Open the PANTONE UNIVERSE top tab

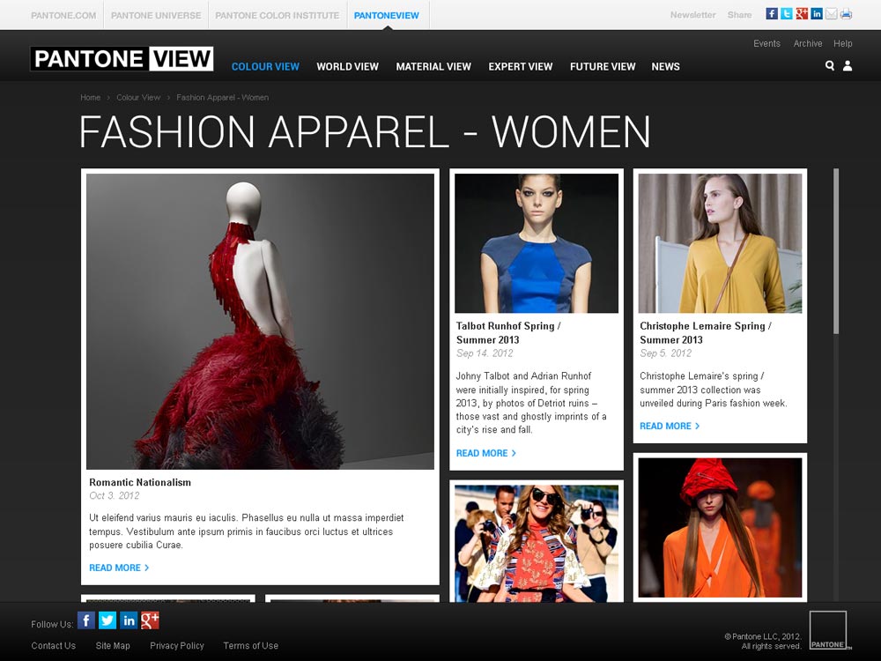[x=156, y=15]
